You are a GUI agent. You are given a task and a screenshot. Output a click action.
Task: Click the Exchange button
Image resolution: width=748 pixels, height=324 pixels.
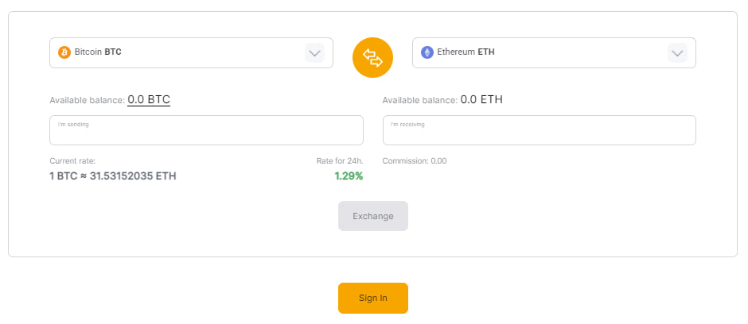pos(373,216)
